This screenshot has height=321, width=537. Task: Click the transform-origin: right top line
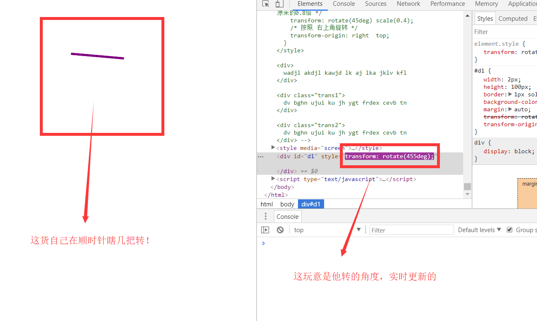click(340, 35)
